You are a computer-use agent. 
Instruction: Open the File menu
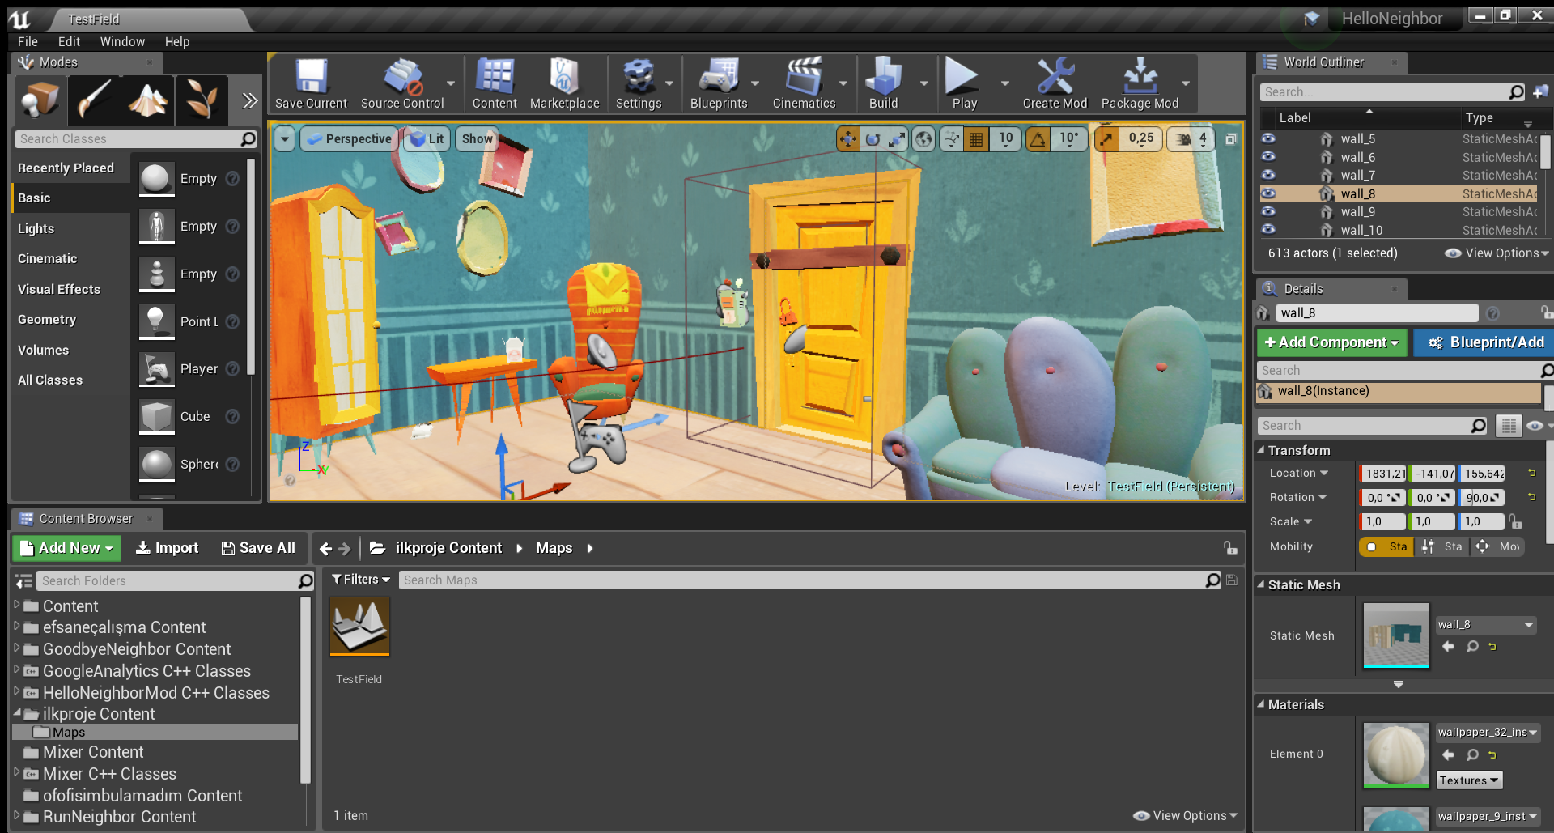[28, 41]
